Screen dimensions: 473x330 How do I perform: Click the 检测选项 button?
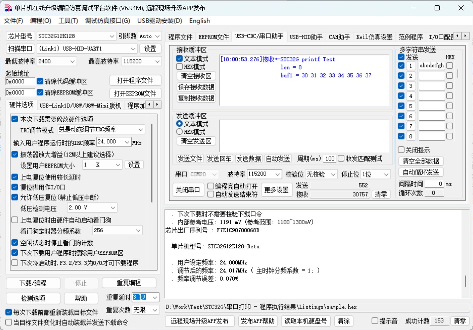coord(33,298)
